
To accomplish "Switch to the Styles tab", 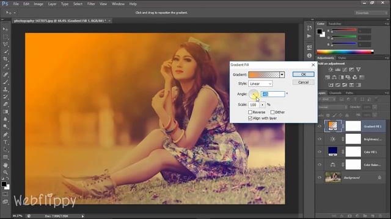I will (x=342, y=58).
